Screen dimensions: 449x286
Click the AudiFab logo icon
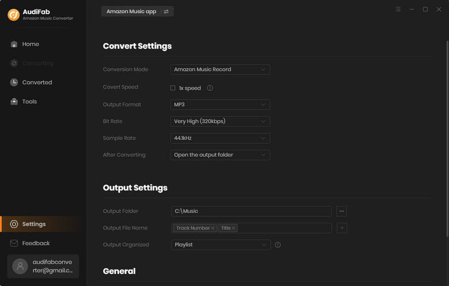(x=13, y=15)
